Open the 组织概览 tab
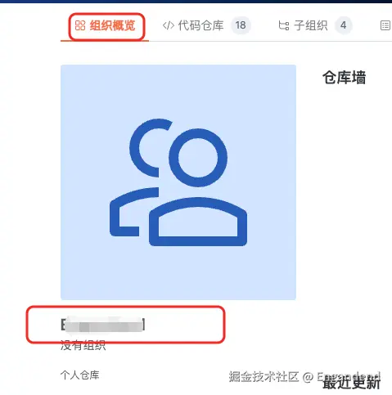This screenshot has width=392, height=395. point(106,26)
